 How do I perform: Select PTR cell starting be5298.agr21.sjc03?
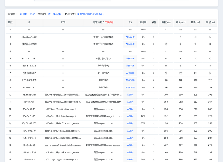(x=63, y=95)
